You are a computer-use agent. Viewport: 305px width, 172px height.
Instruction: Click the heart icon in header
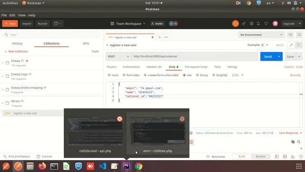click(x=266, y=23)
